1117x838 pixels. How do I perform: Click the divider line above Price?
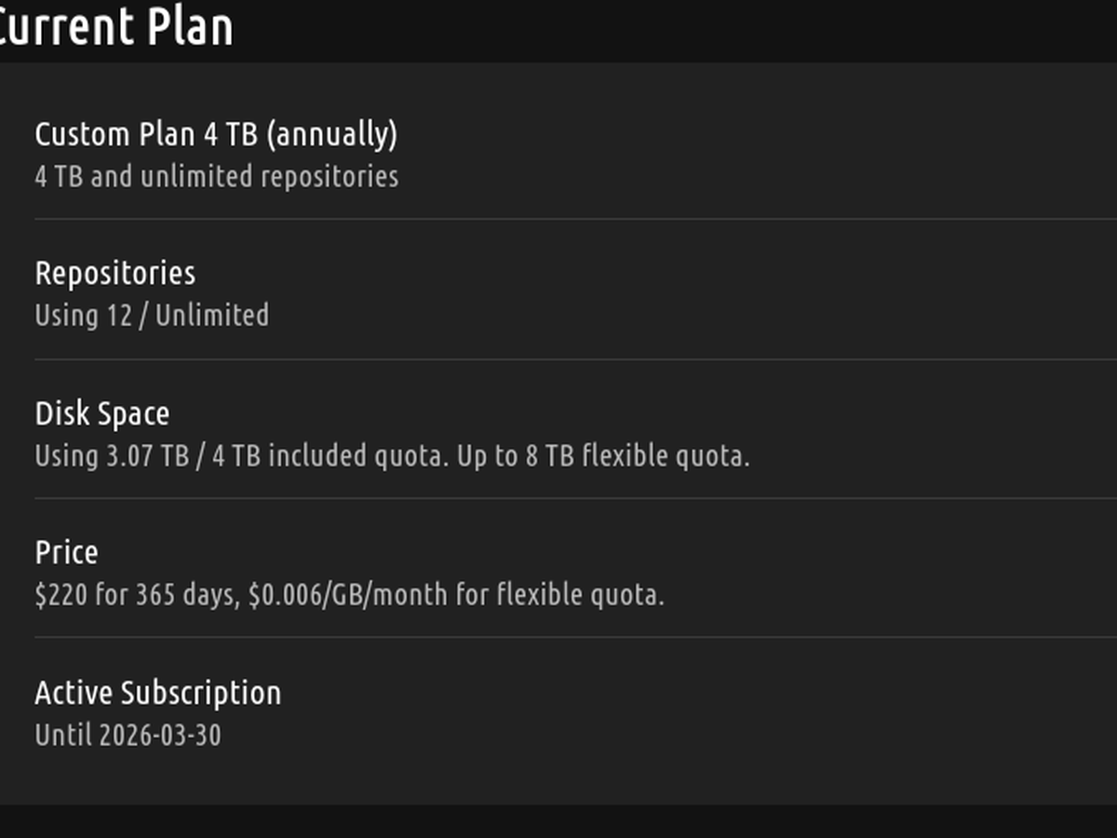(558, 498)
